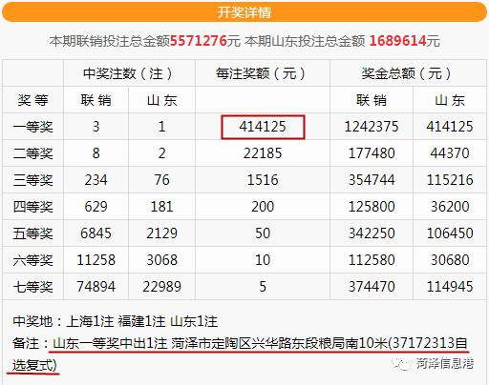The width and height of the screenshot is (489, 385).
Task: Click the 奖金总额（元） column header
Action: (x=408, y=73)
